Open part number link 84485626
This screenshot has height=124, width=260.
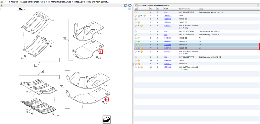coord(168,38)
